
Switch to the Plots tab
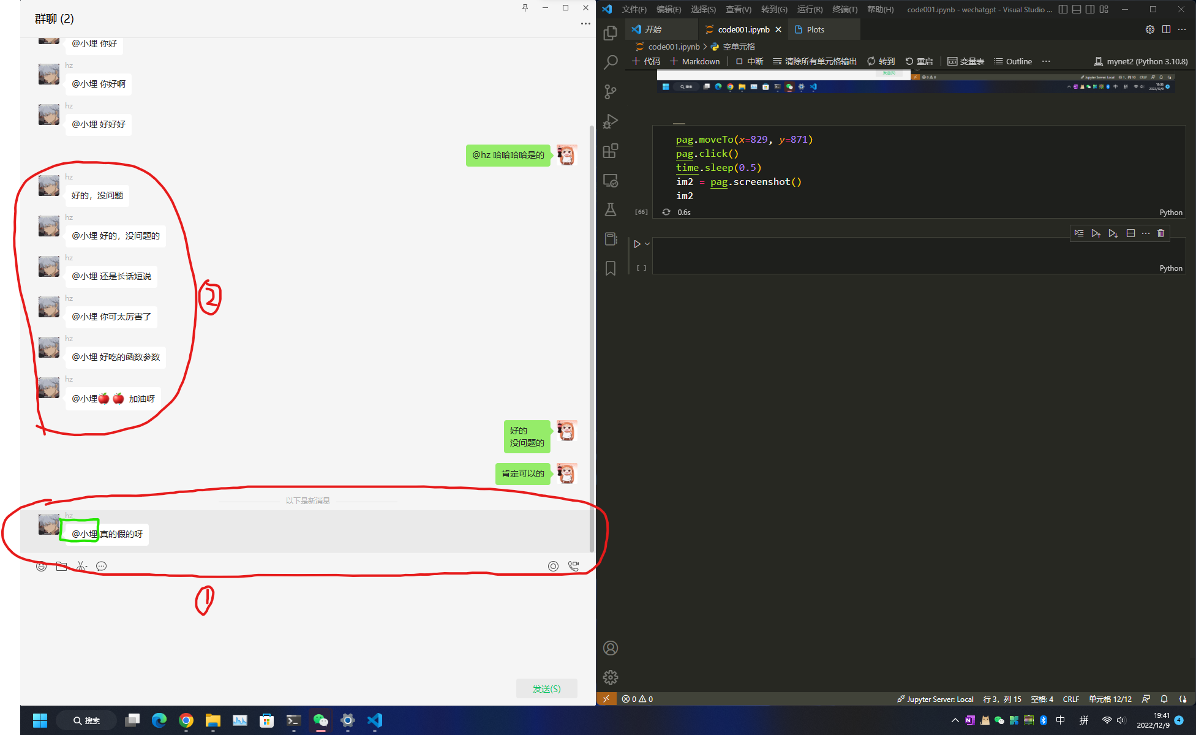tap(814, 29)
